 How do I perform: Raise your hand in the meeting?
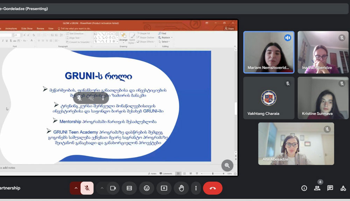(x=181, y=188)
